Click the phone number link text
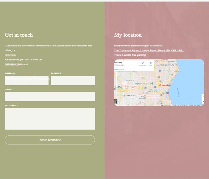This screenshot has height=179, width=209. (13, 65)
